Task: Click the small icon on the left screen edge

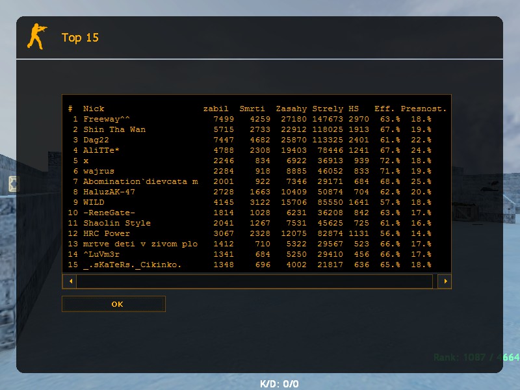Action: coord(12,184)
